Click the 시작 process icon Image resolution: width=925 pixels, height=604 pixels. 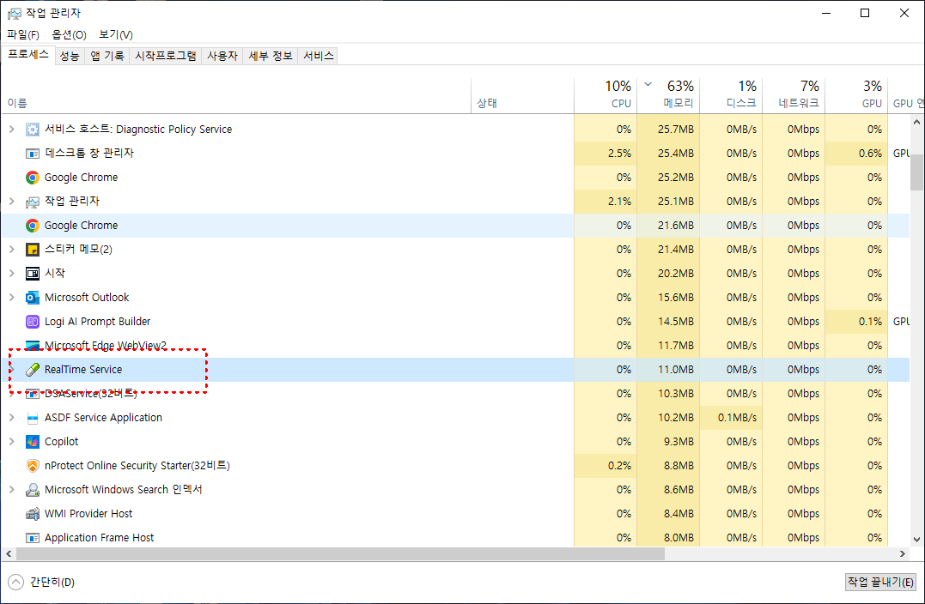point(33,274)
